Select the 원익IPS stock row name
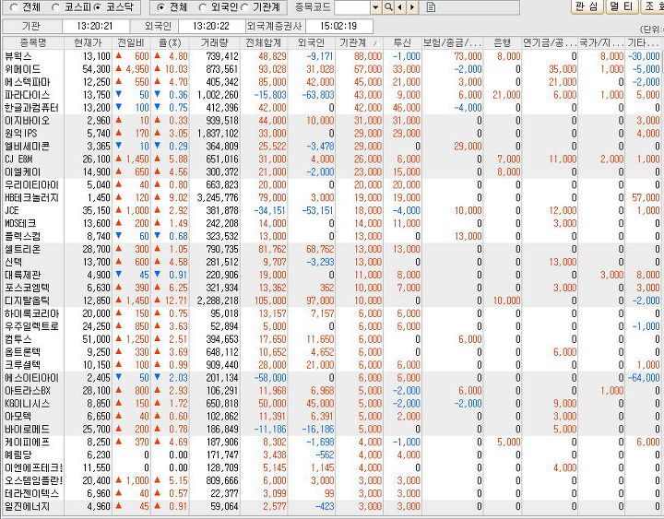 point(21,134)
